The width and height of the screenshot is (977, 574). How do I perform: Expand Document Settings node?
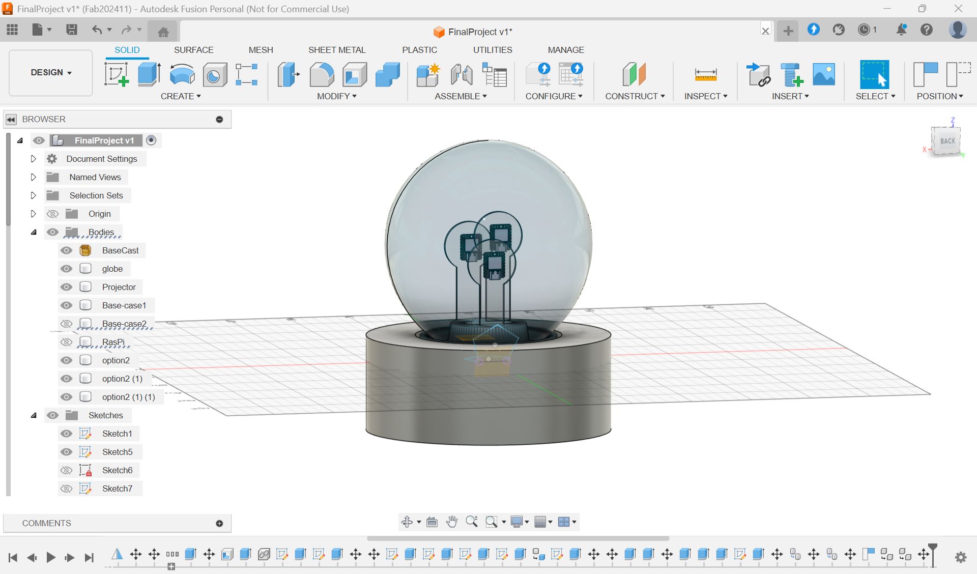click(x=34, y=159)
